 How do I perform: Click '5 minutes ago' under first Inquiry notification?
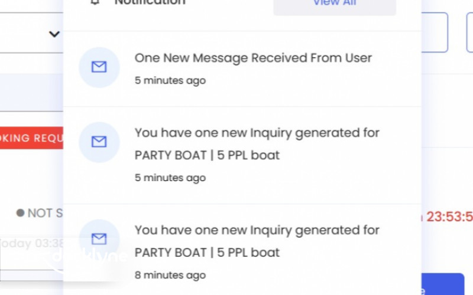[170, 178]
